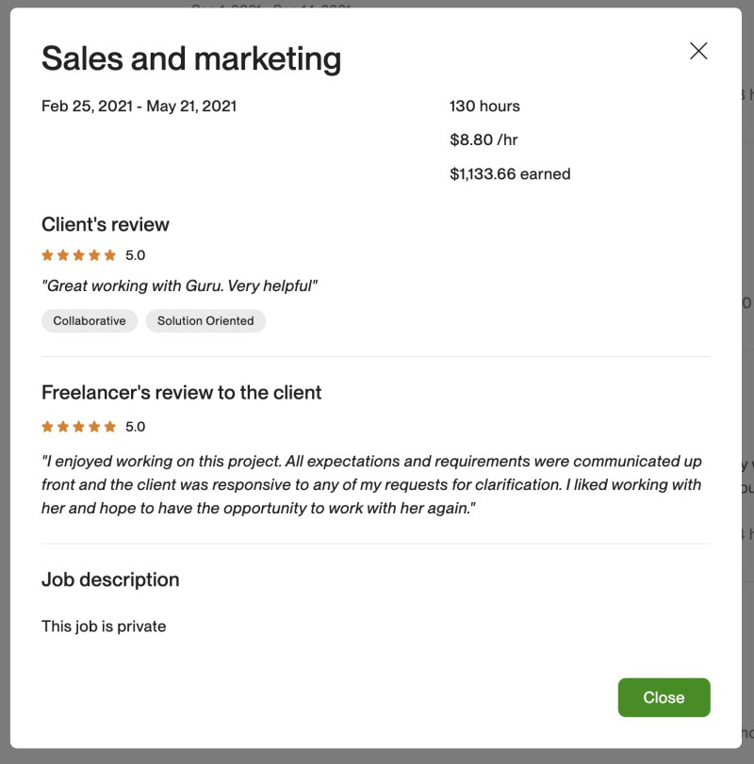Click the Job description heading

tap(110, 579)
